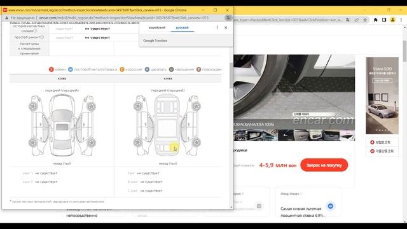Click the 'Не защищено' security warning icon
The height and width of the screenshot is (229, 407).
tap(6, 18)
